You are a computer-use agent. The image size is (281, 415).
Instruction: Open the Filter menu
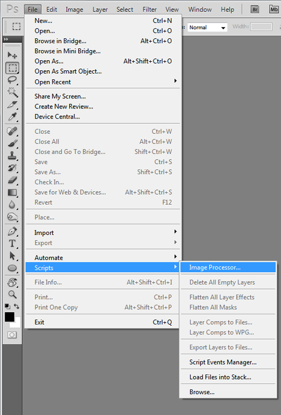tap(149, 10)
